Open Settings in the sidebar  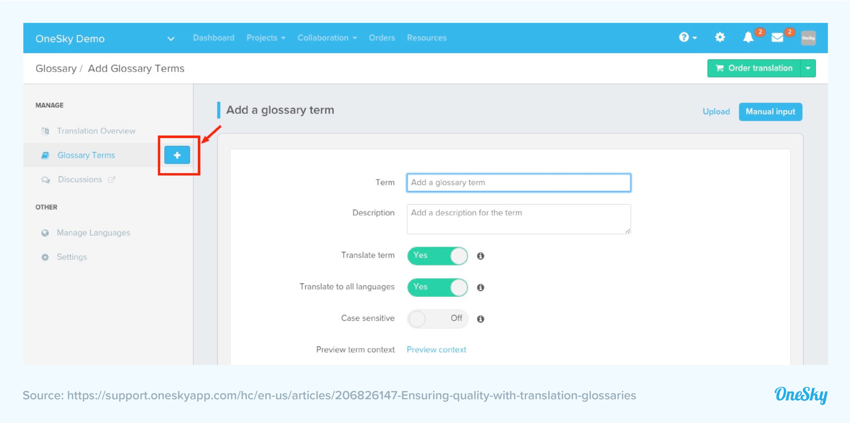tap(72, 257)
